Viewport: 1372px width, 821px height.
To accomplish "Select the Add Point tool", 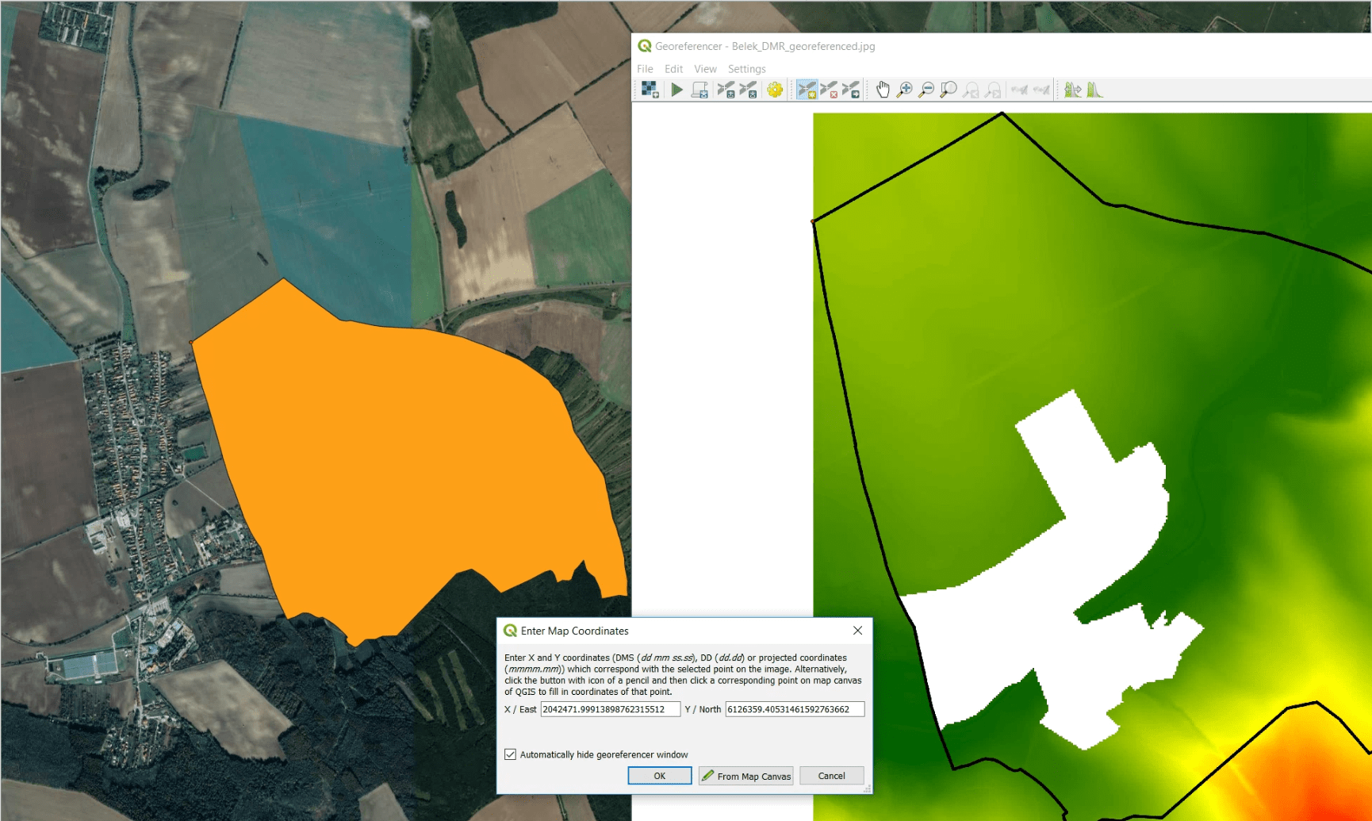I will pyautogui.click(x=807, y=90).
